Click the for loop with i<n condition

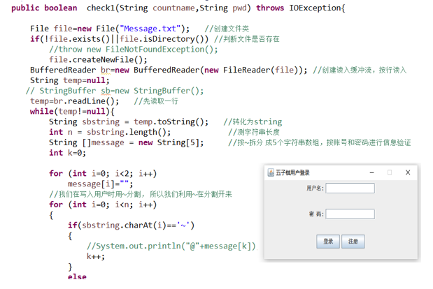click(x=103, y=205)
